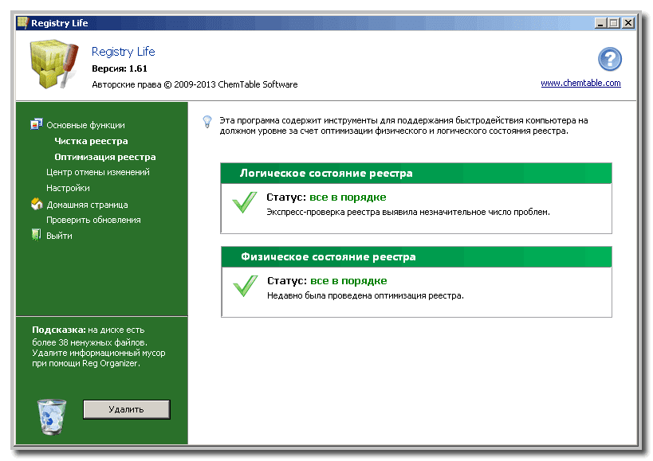Click the lightbulb tip icon
This screenshot has width=653, height=461.
[x=207, y=122]
